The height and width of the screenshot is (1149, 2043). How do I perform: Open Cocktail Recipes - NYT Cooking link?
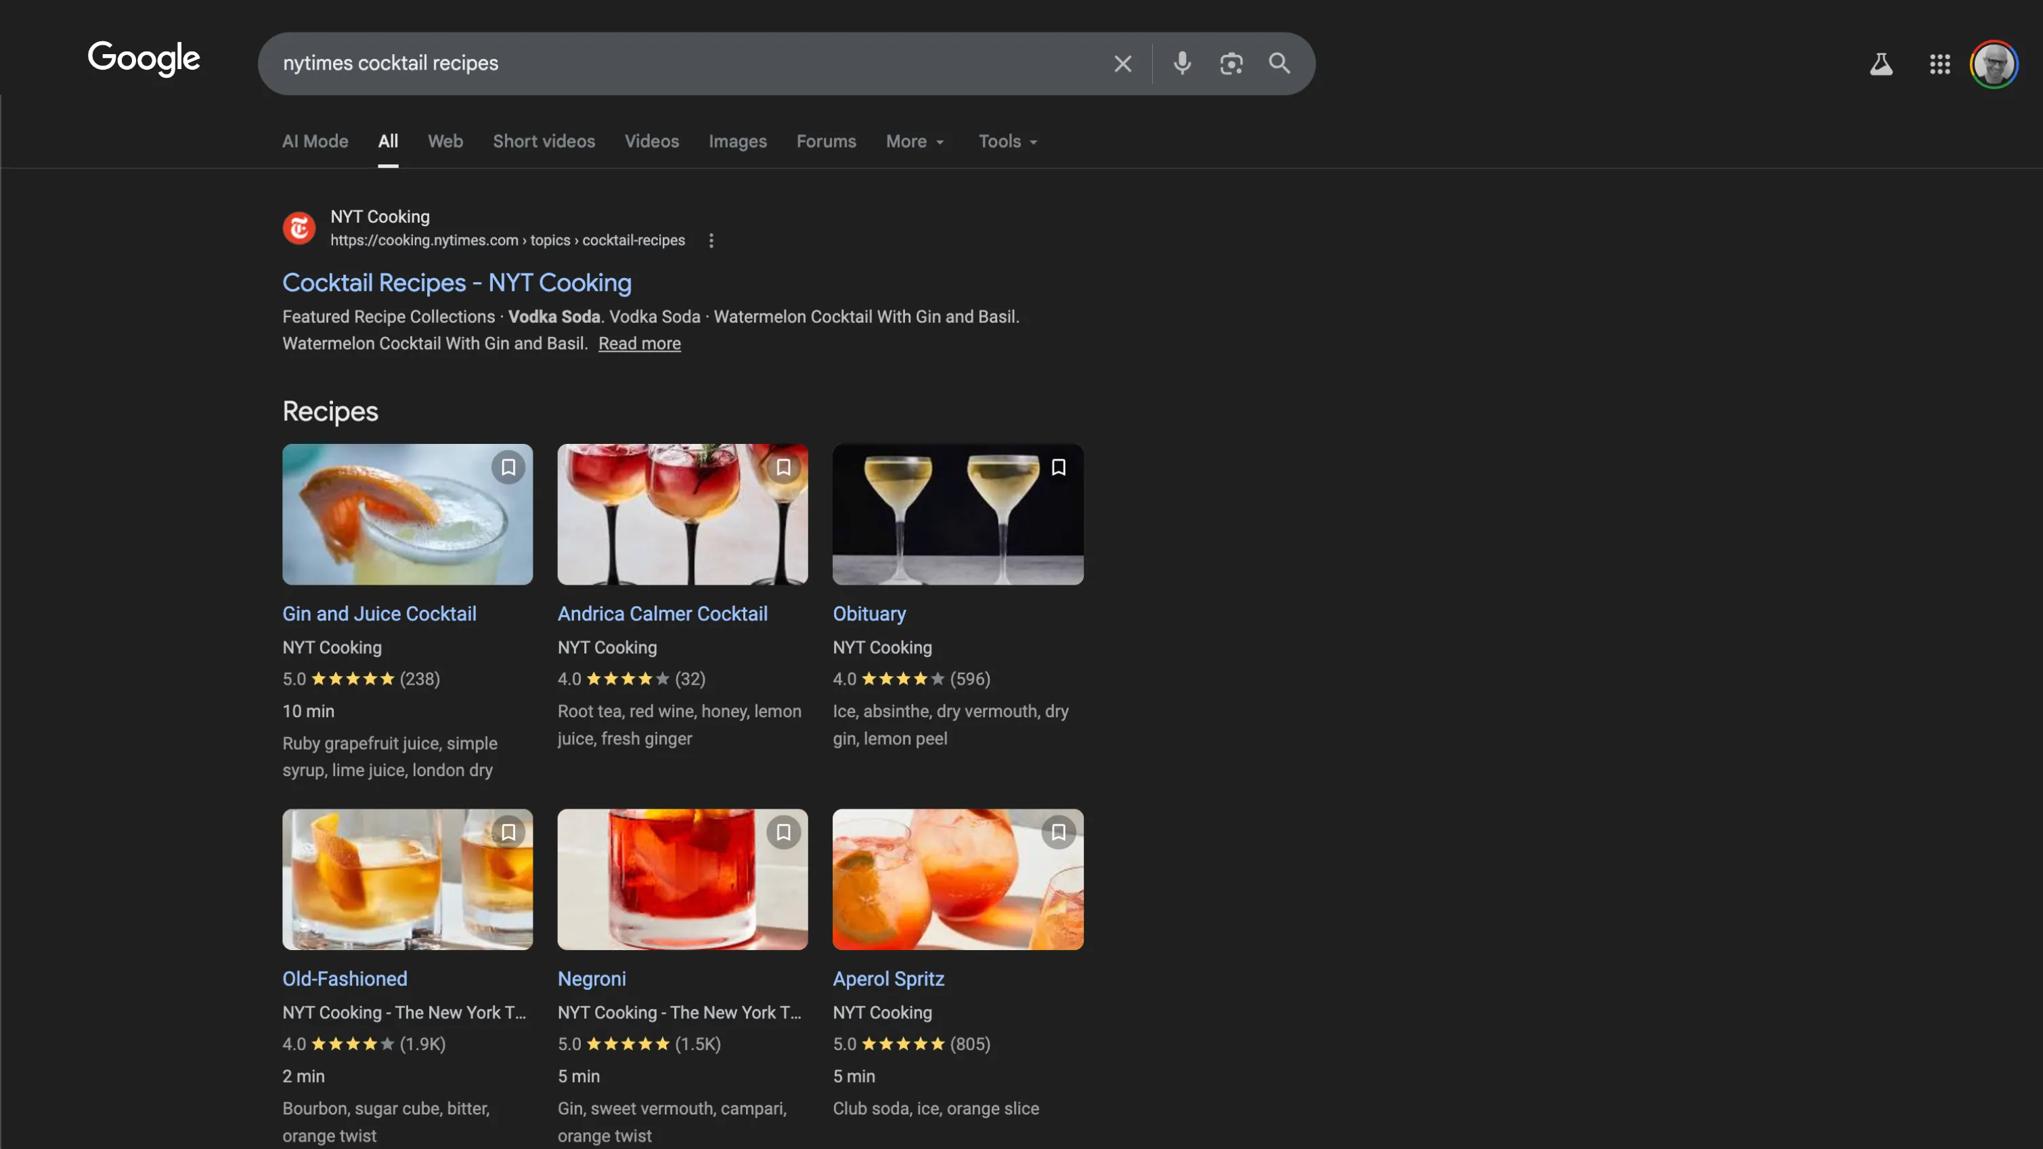[x=457, y=283]
